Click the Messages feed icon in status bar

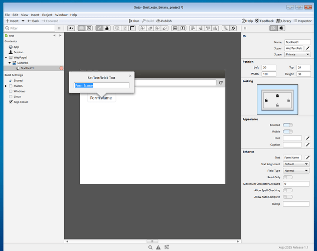pyautogui.click(x=167, y=247)
